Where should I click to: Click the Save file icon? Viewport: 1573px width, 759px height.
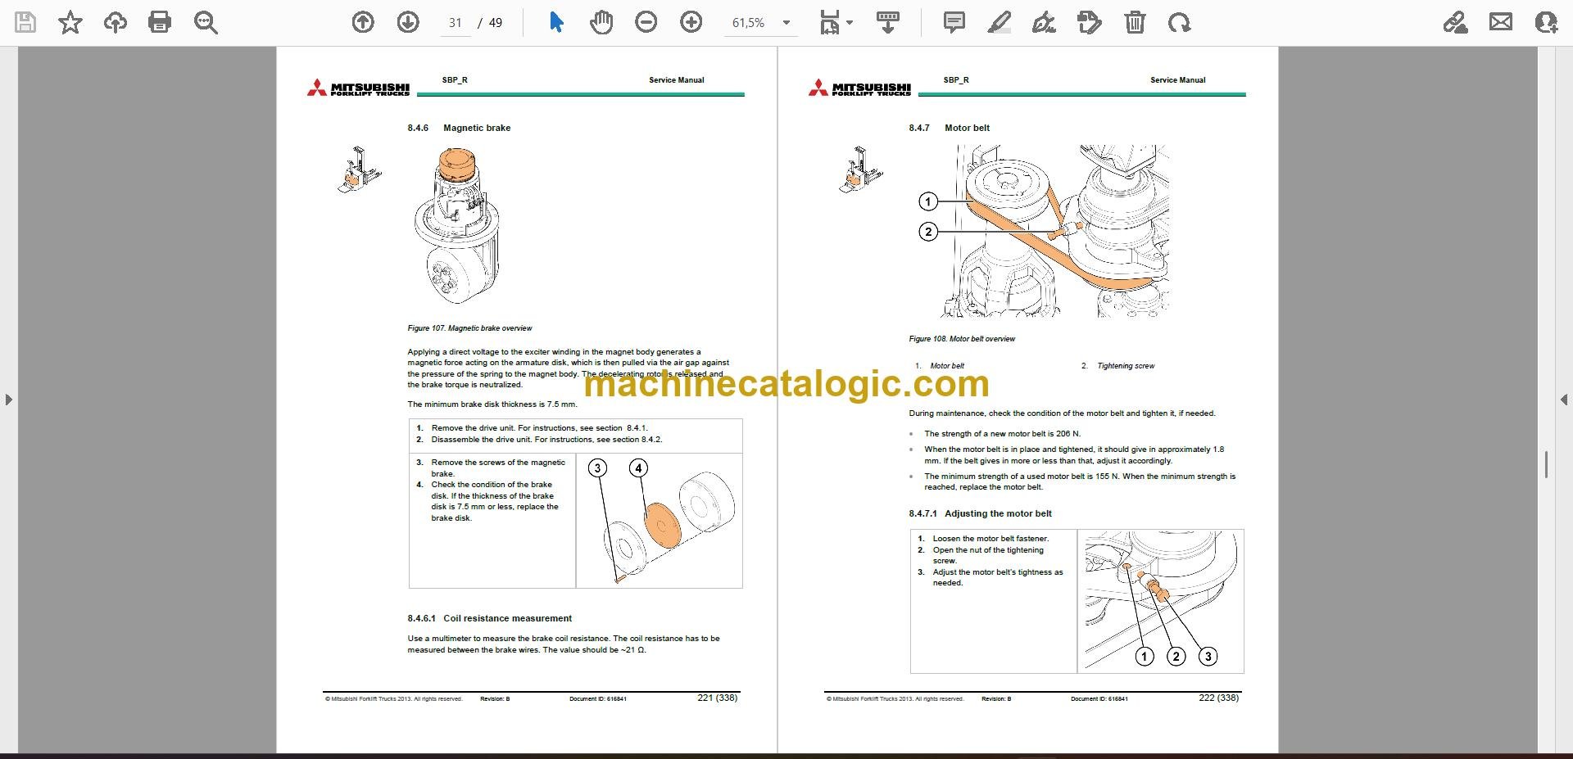point(26,22)
